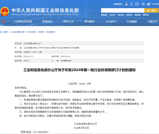The height and width of the screenshot is (134, 159).
Task: Select 查数据 below the search box
Action: click(x=137, y=15)
